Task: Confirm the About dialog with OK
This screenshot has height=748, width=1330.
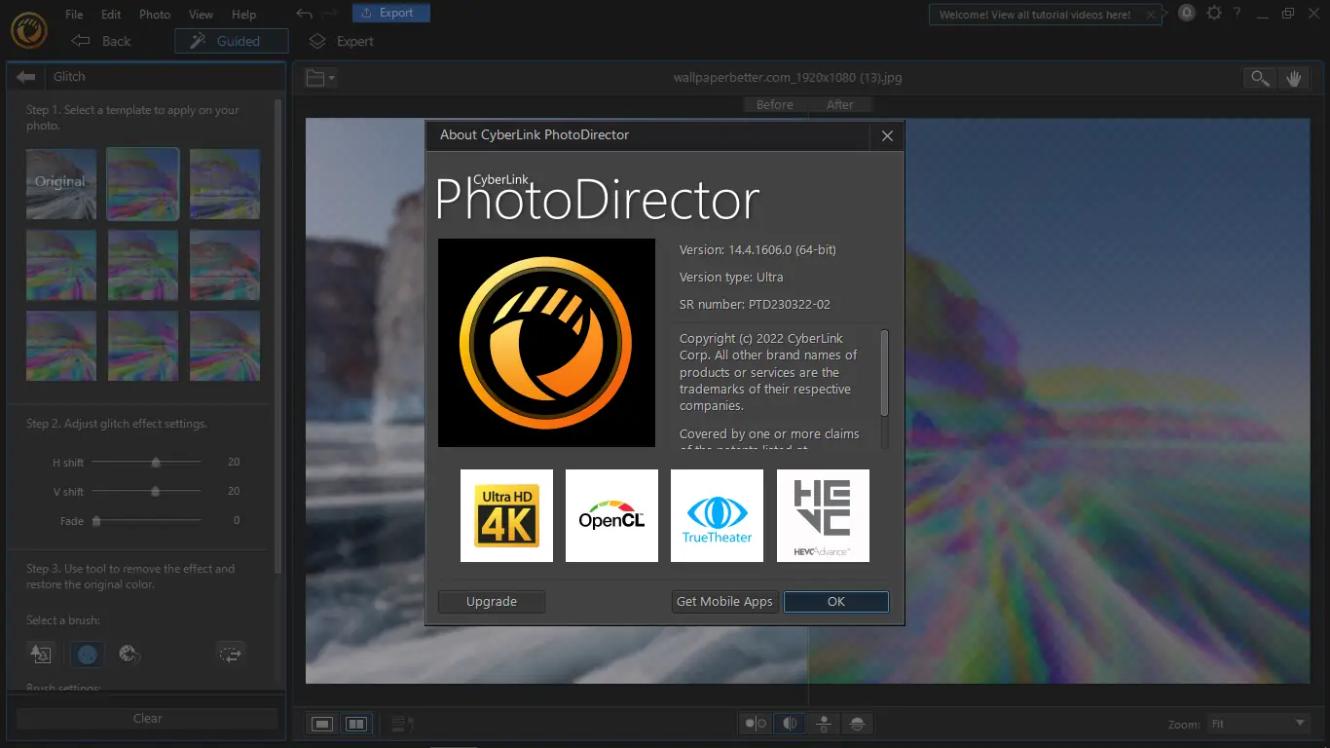Action: tap(836, 601)
